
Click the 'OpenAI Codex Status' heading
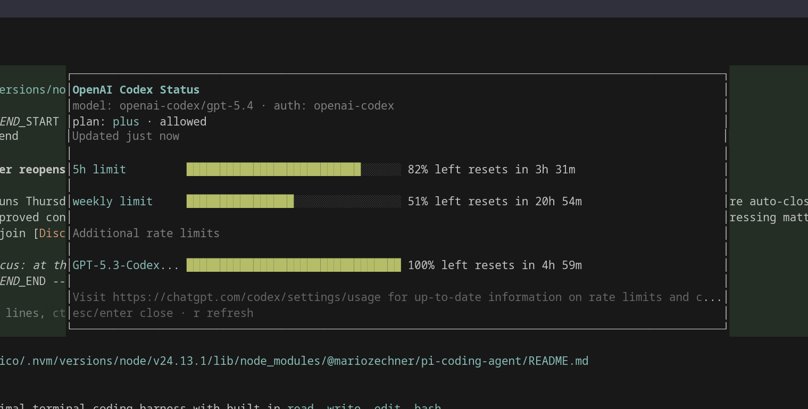coord(136,90)
